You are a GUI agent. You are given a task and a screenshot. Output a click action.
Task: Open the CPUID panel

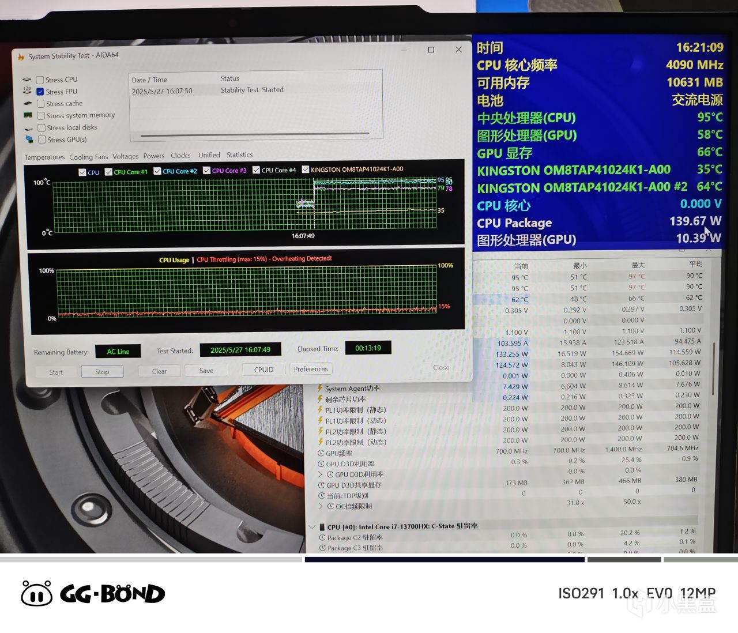coord(264,370)
